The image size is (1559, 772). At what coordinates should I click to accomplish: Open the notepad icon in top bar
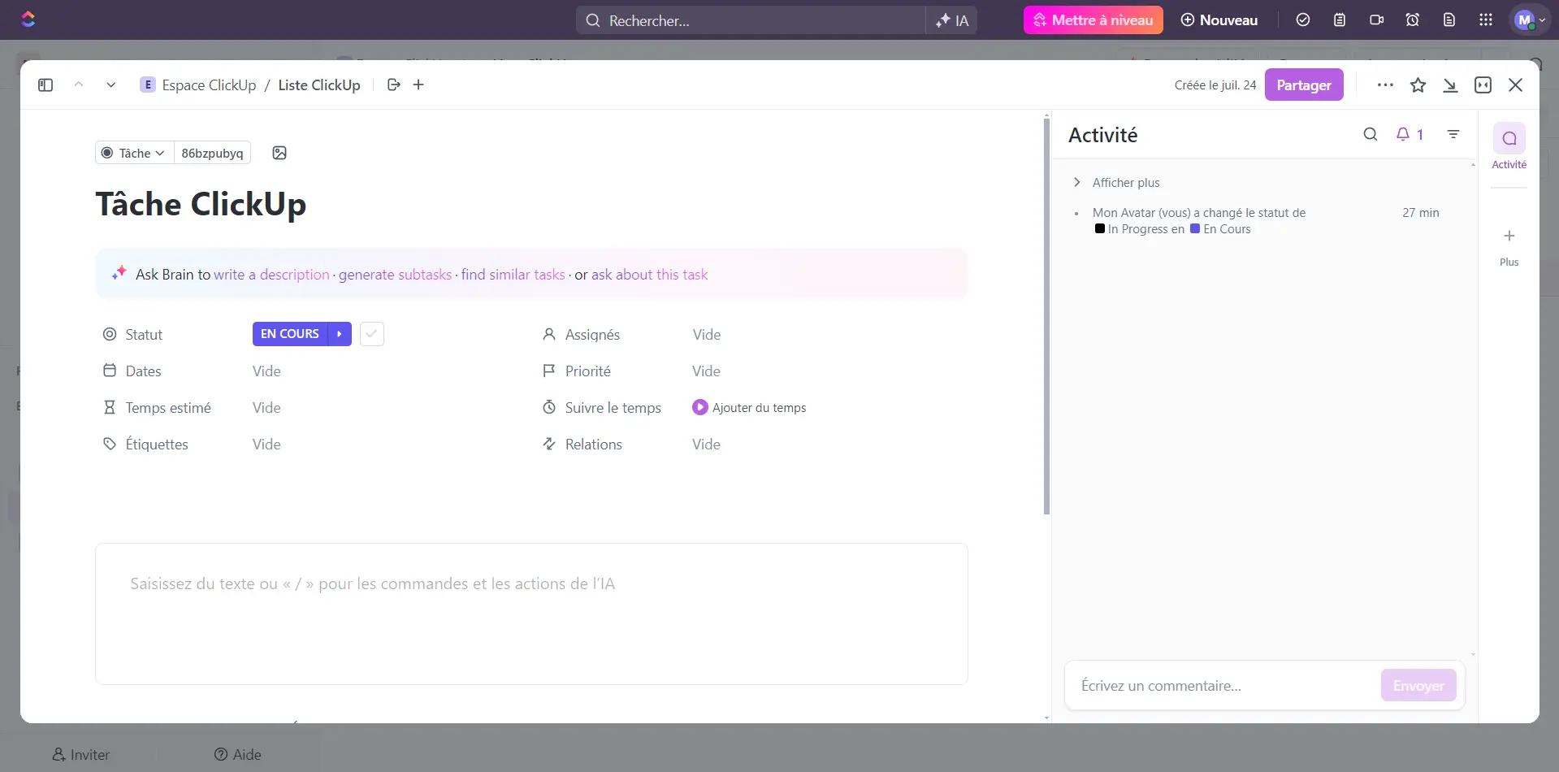tap(1340, 20)
